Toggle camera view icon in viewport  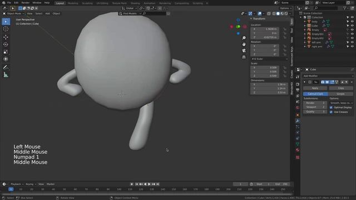[x=244, y=51]
